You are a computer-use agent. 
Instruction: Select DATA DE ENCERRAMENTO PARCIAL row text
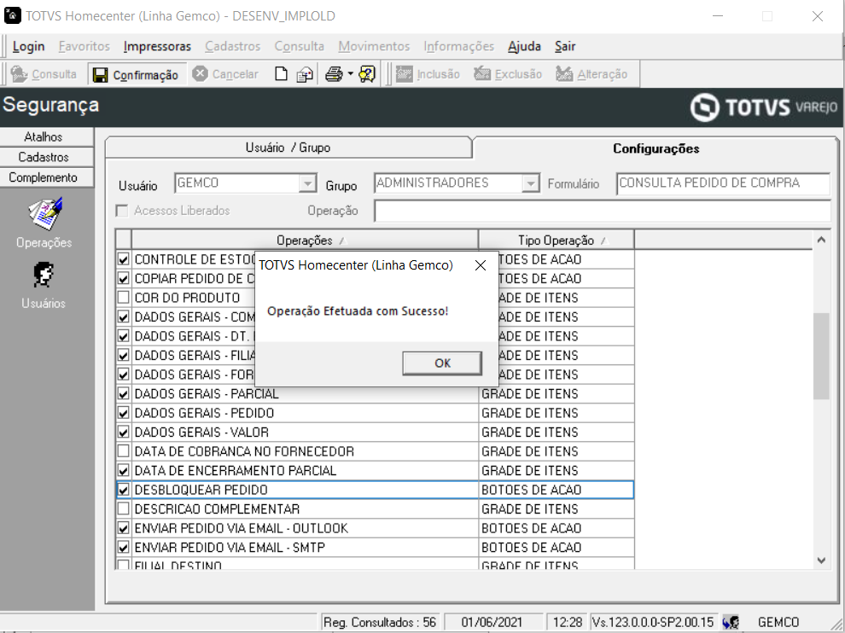pyautogui.click(x=236, y=470)
